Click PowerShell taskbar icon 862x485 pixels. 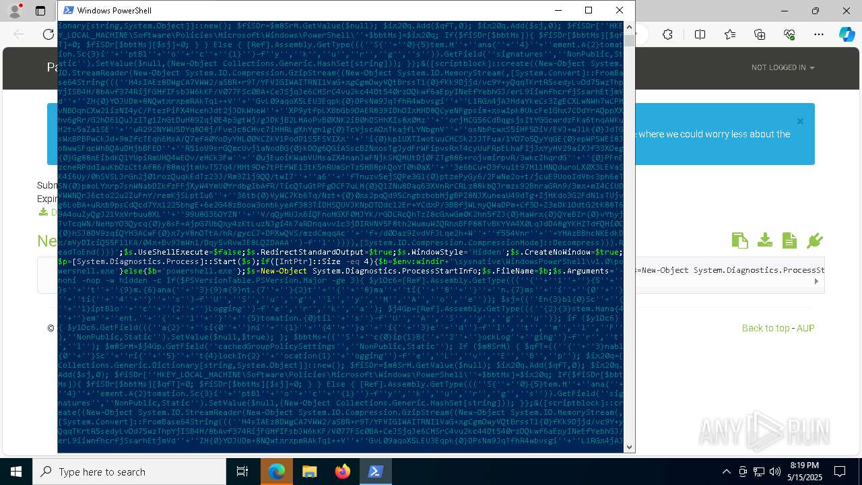[376, 472]
